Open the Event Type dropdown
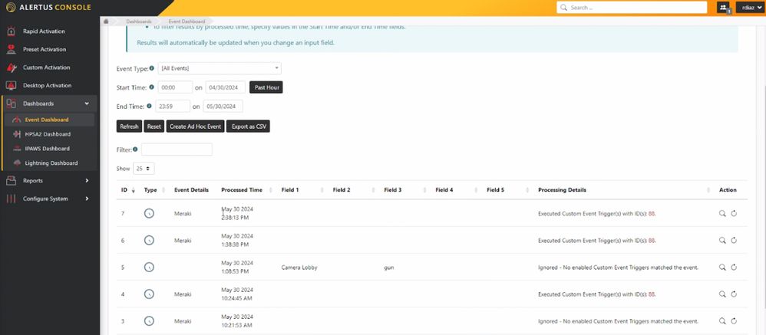Viewport: 766px width, 335px height. 220,68
